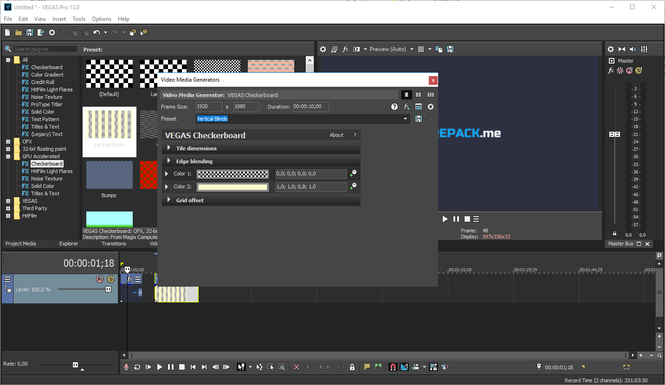Screen dimensions: 665x385
Task: Expand the VEGAS folder in plug-in tree
Action: point(8,201)
